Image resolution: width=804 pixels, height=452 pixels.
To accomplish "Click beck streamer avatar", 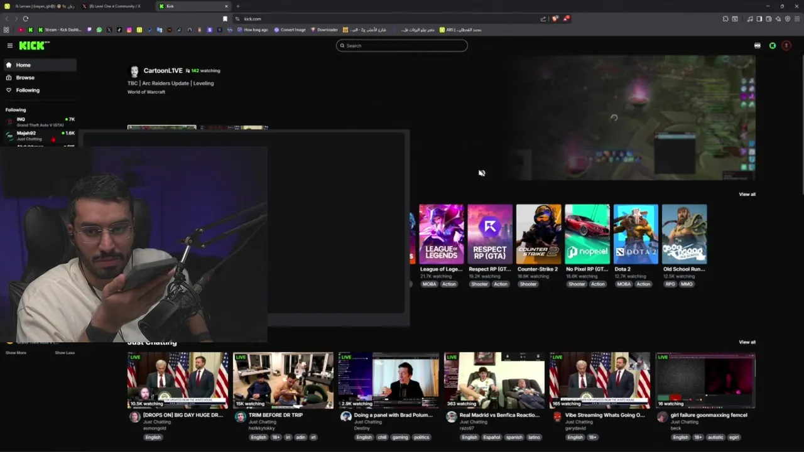I will coord(662,417).
